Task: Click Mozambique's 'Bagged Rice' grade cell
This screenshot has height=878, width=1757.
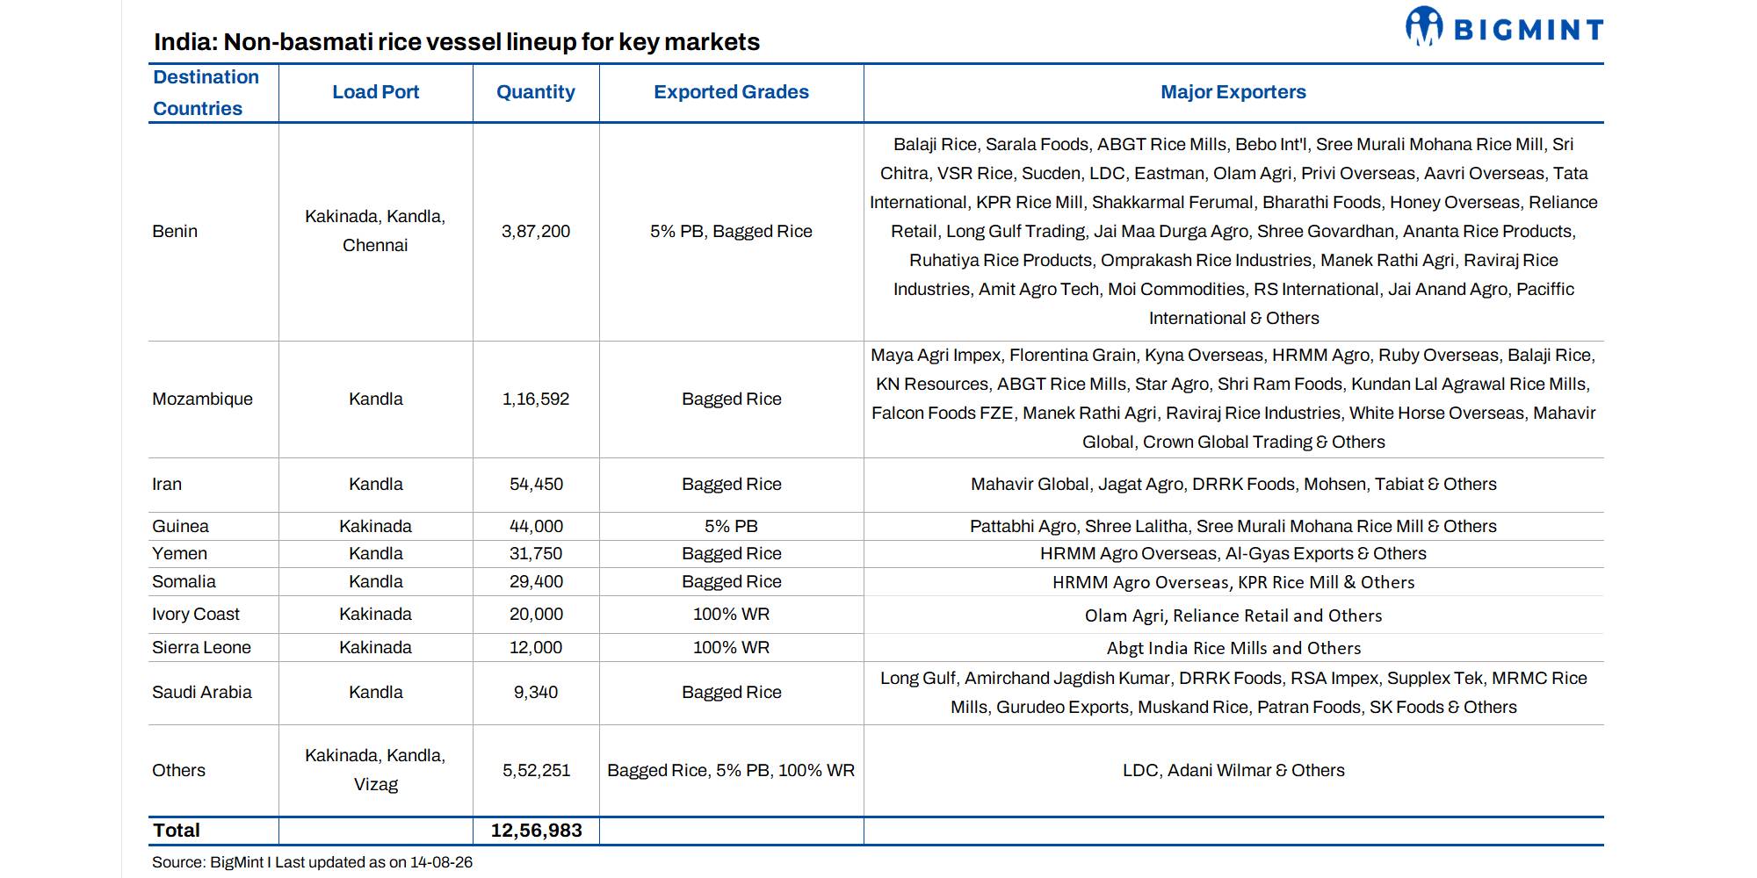Action: click(x=731, y=399)
